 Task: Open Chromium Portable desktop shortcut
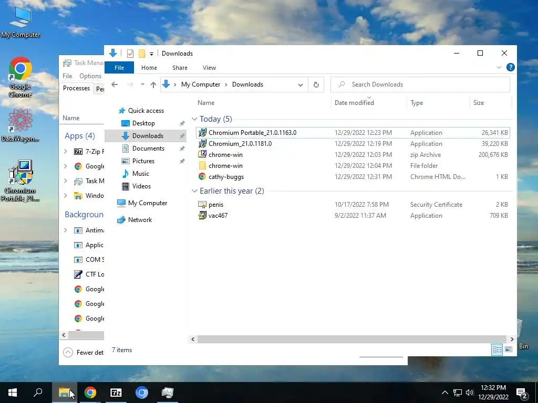click(20, 181)
